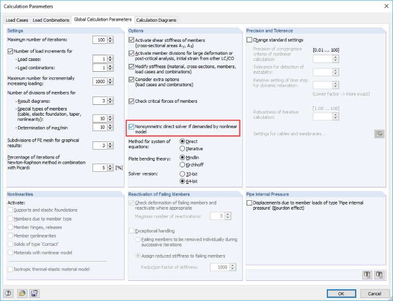The width and height of the screenshot is (393, 301).
Task: Select the Global Calculation Parameters tab
Action: (103, 19)
